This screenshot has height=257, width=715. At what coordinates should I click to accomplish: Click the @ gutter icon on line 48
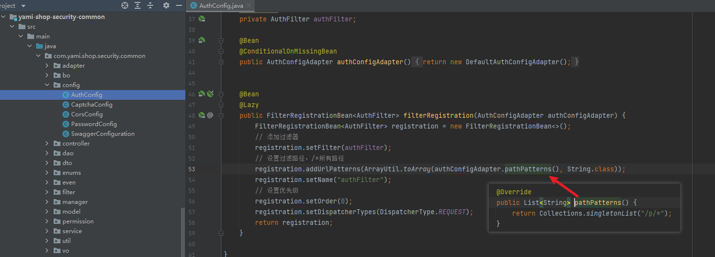tap(210, 115)
